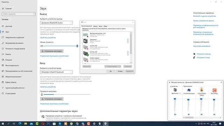The height and width of the screenshot is (126, 224).
Task: Expand Динамики device dropdown in volume mixer
Action: pyautogui.click(x=180, y=93)
